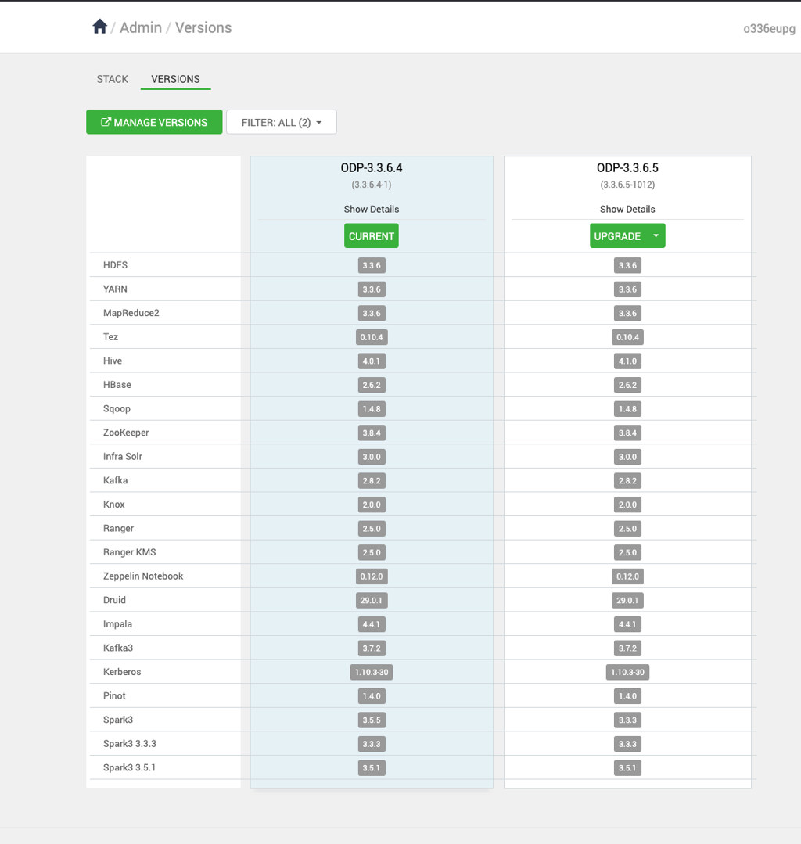This screenshot has width=801, height=844.
Task: Select the Zeppelin Notebook row label
Action: [x=143, y=576]
